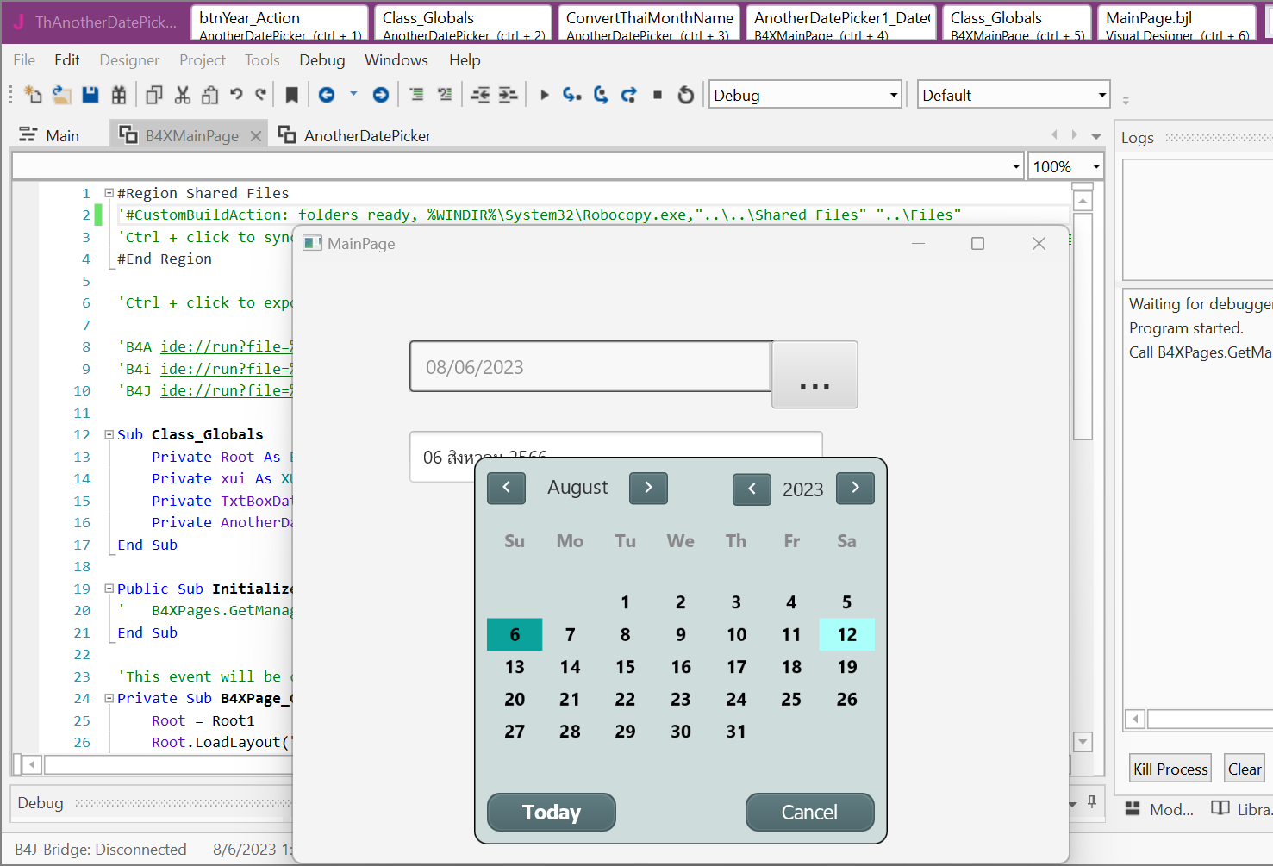Open the Windows menu
This screenshot has width=1273, height=866.
point(396,60)
